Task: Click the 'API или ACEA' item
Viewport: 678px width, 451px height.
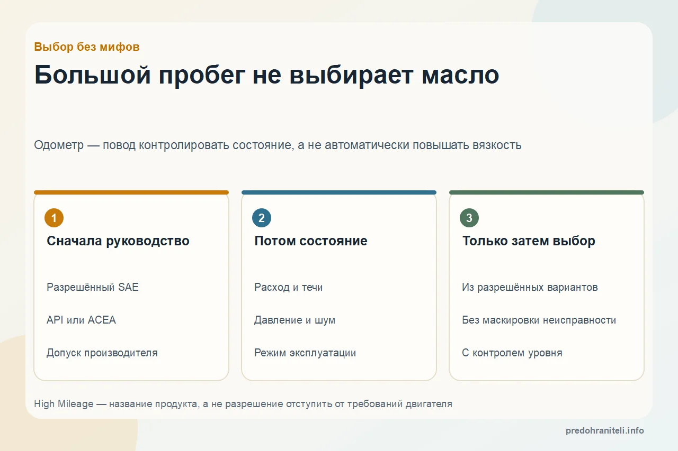Action: tap(81, 320)
